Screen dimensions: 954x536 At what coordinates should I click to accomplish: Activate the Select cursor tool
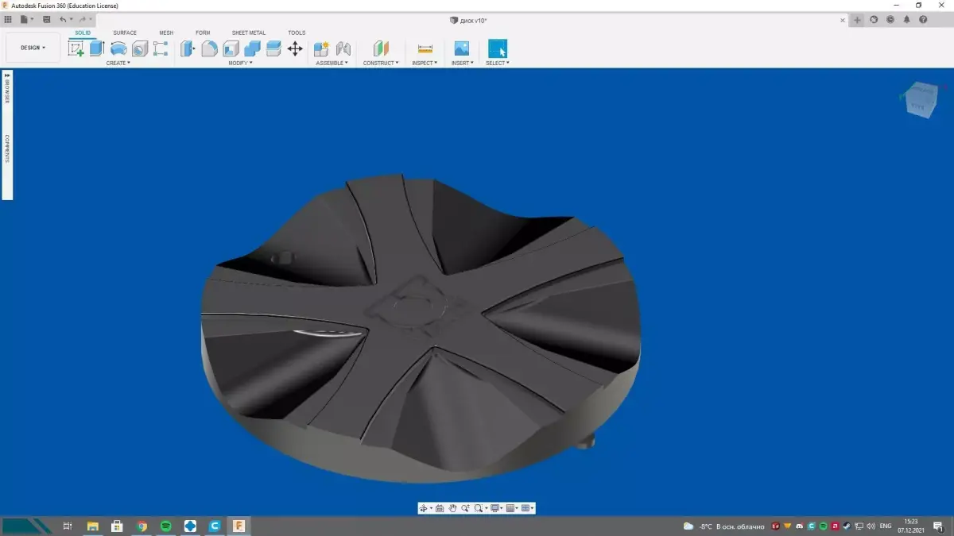click(498, 48)
